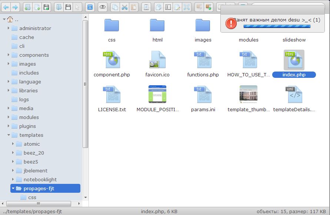Go back with the left arrow icon
Image resolution: width=330 pixels, height=215 pixels.
point(6,7)
